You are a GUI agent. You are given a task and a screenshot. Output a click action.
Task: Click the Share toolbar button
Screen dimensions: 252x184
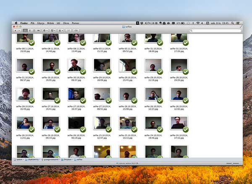pyautogui.click(x=68, y=31)
